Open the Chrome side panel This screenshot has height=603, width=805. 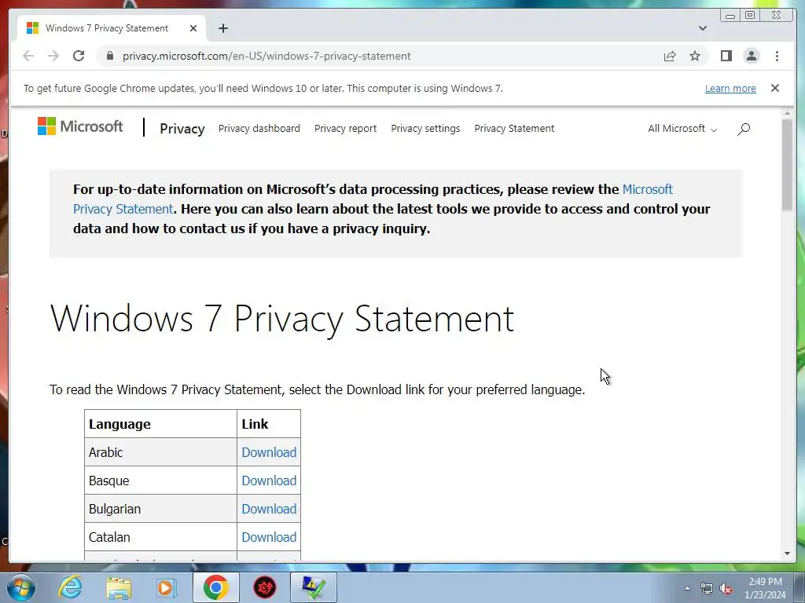coord(726,56)
